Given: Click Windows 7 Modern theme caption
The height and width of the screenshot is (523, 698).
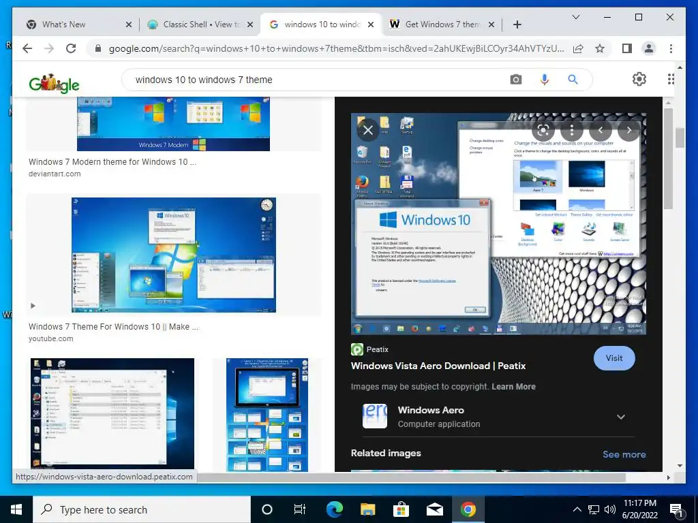Looking at the screenshot, I should [112, 162].
